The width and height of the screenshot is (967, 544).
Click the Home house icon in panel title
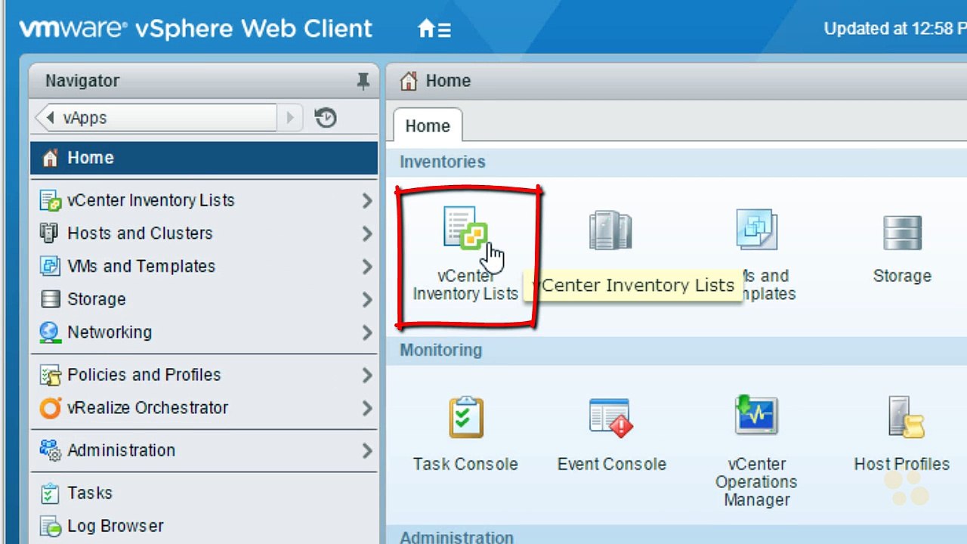(x=409, y=81)
